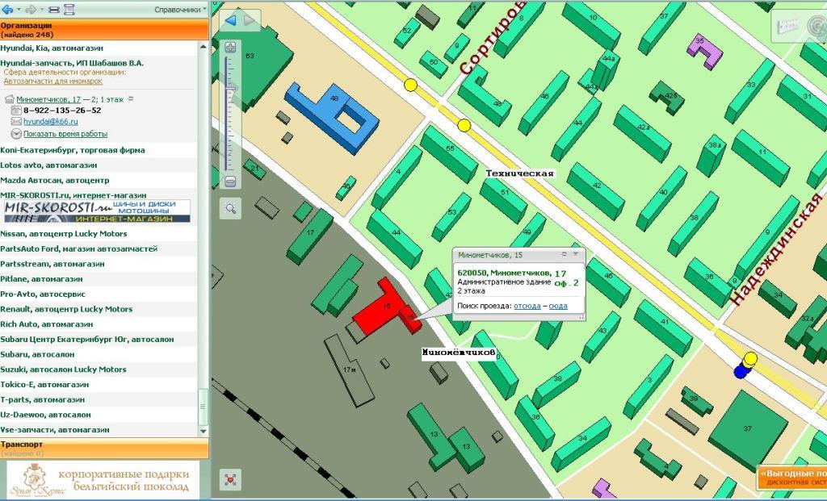
Task: Close the Минометчиков, 15 popup
Action: [x=577, y=254]
